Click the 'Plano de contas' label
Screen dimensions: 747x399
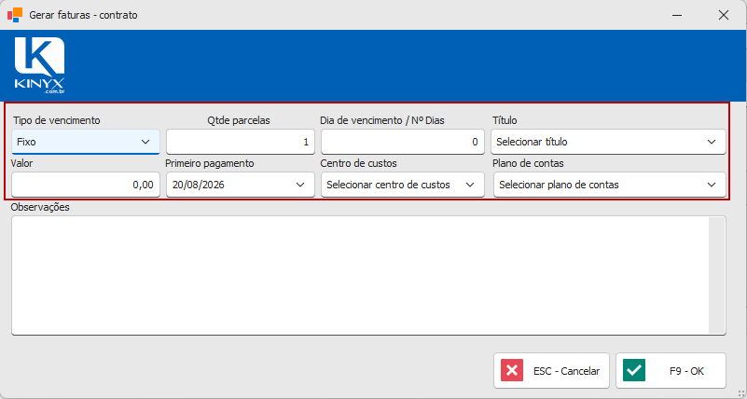point(529,163)
